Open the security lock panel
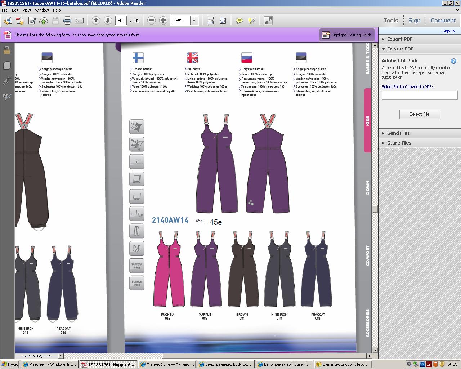This screenshot has height=369, width=461. click(6, 50)
